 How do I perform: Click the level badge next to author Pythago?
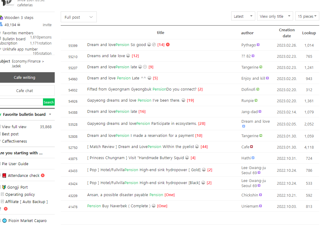click(x=258, y=45)
